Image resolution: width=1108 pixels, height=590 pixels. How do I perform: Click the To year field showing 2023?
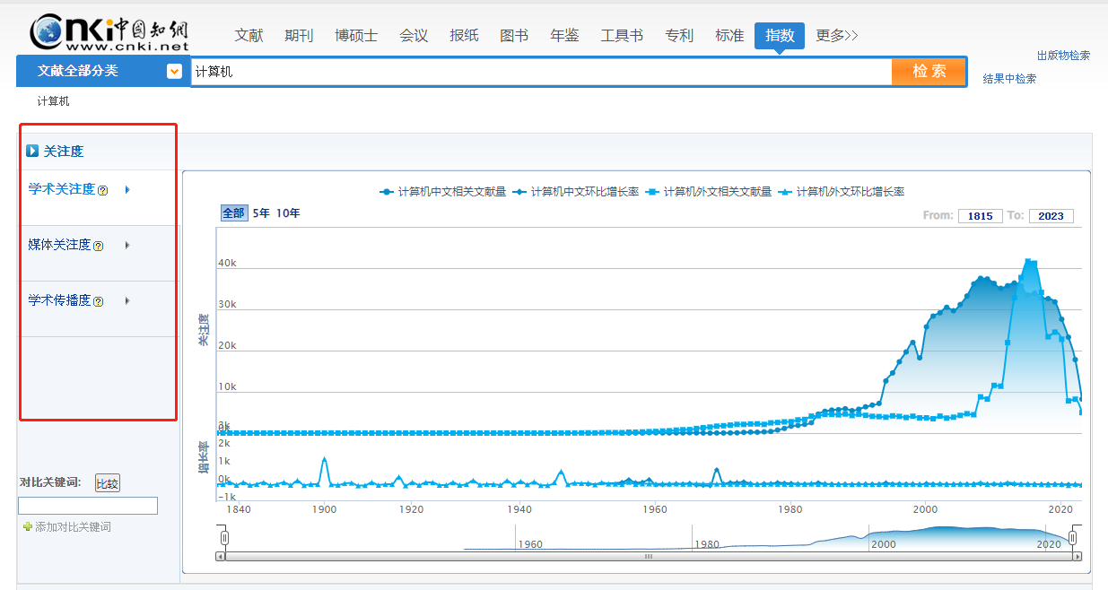click(1051, 216)
